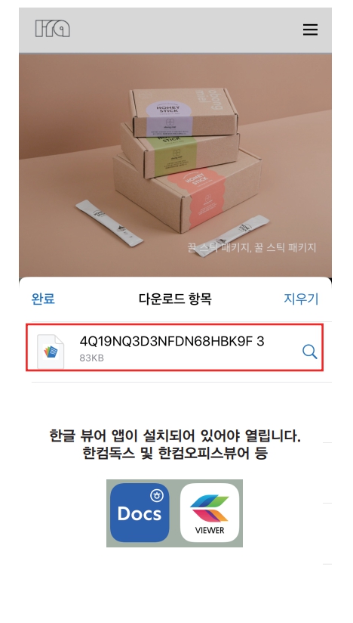Tap the 지우기 button
Viewport: 353px width, 623px height.
[301, 299]
